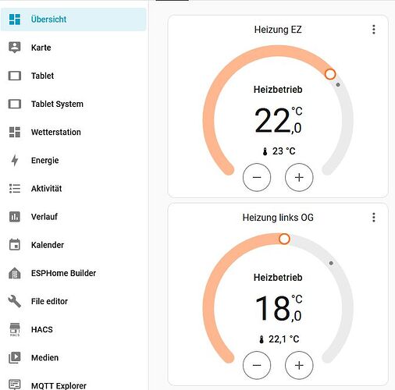Click the Karte map icon

(15, 48)
